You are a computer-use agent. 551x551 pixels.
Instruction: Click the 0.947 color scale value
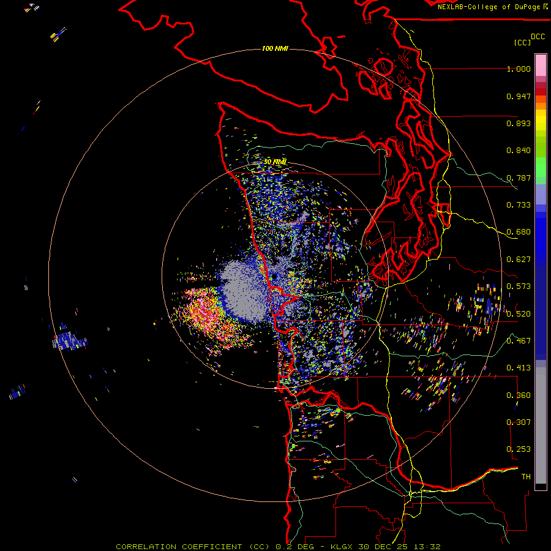tap(519, 96)
